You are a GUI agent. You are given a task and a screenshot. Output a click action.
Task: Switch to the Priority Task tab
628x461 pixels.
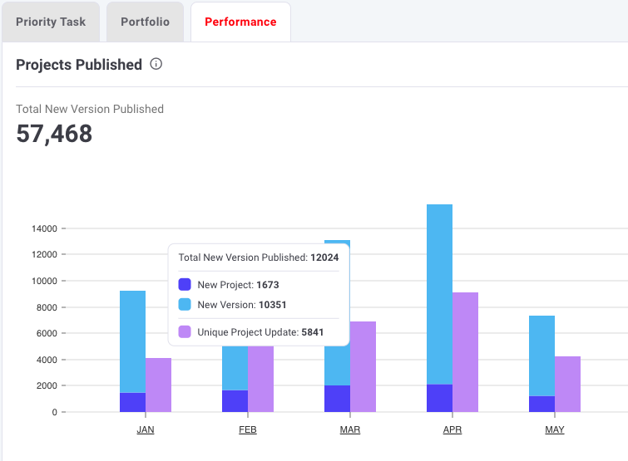tap(51, 22)
